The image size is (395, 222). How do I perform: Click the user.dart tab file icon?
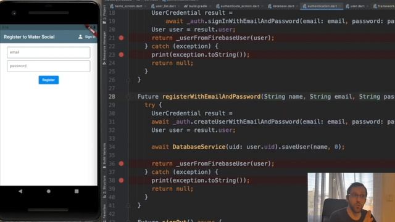pos(347,6)
